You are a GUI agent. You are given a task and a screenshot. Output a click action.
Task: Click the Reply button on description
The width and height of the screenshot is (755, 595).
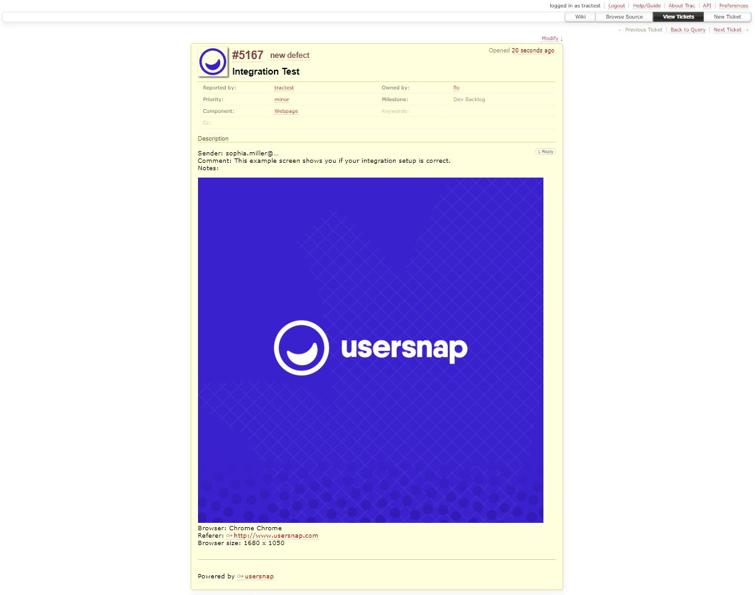545,151
